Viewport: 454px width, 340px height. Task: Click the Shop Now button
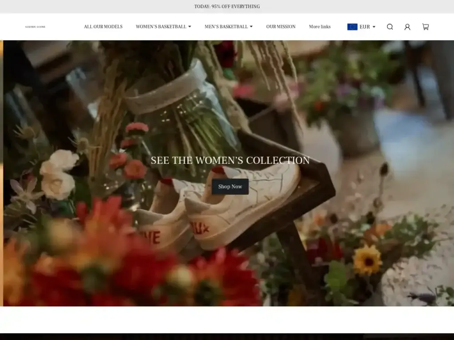point(230,186)
